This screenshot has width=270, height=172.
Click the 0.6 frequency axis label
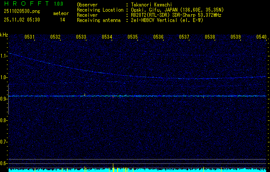(x=4, y=163)
